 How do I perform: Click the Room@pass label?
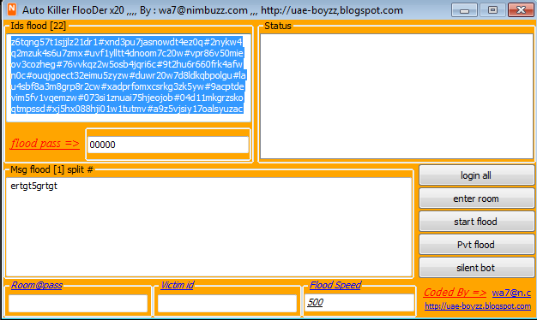pyautogui.click(x=37, y=285)
